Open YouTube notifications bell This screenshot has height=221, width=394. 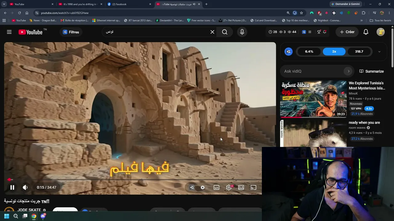click(x=366, y=32)
